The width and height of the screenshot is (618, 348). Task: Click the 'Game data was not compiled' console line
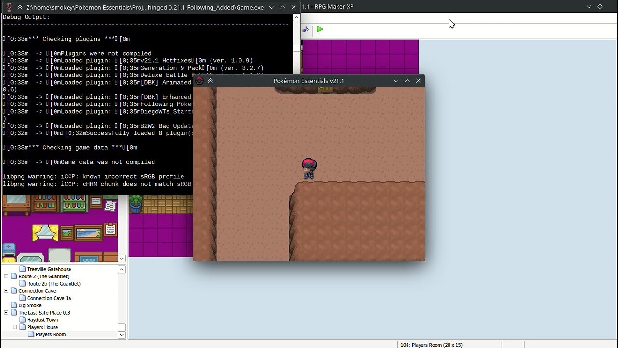click(x=79, y=162)
